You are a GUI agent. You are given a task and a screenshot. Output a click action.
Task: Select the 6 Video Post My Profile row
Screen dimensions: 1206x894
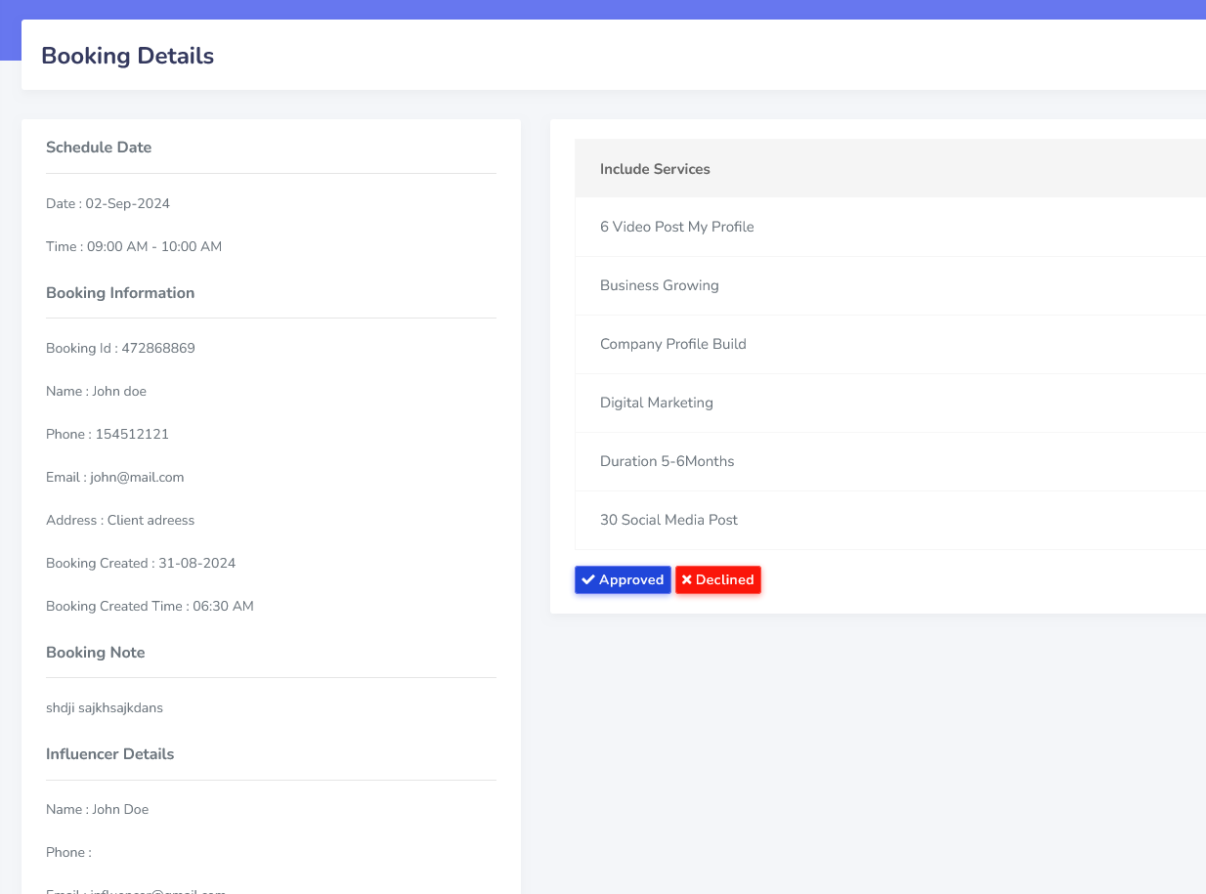coord(676,227)
